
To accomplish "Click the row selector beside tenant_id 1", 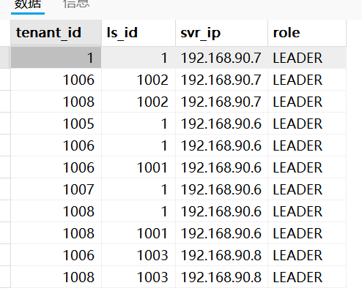I will (5, 58).
